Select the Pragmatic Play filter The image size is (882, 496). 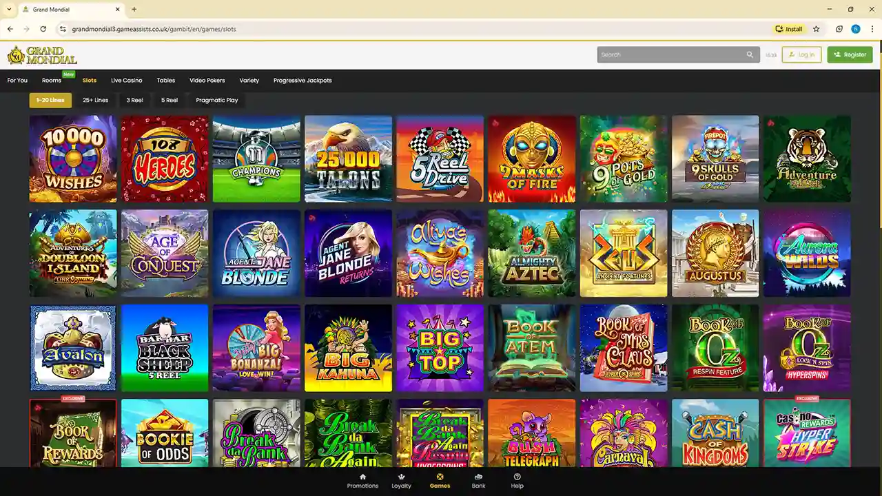(x=216, y=101)
